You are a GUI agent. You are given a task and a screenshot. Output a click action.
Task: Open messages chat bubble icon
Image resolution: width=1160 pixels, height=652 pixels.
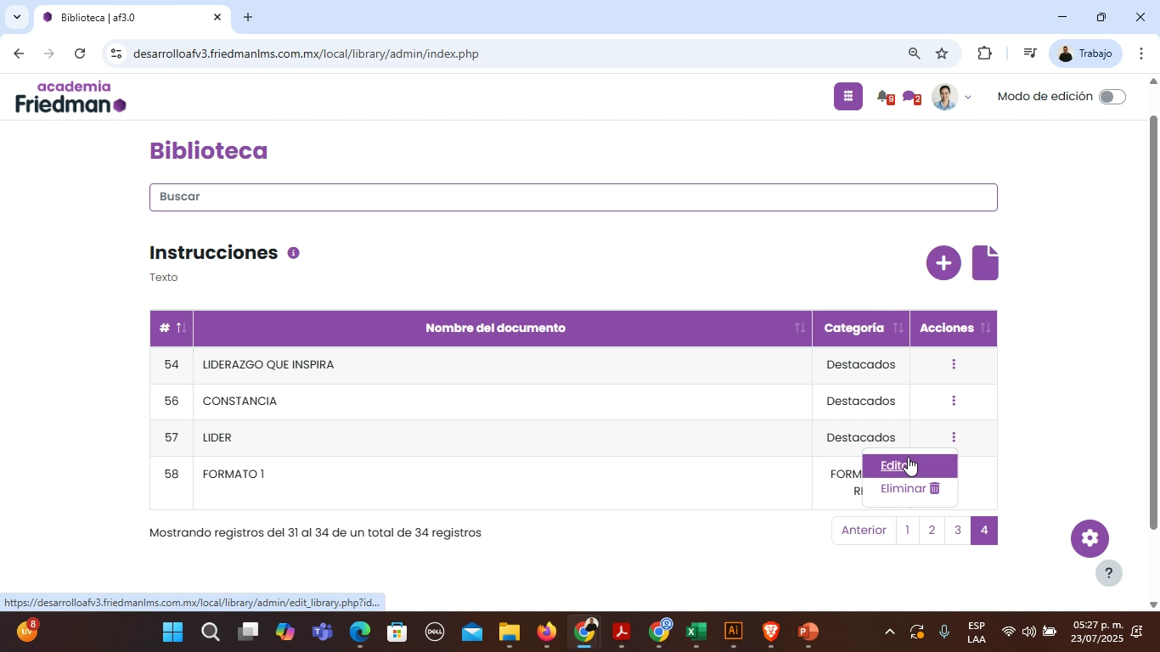click(x=910, y=98)
